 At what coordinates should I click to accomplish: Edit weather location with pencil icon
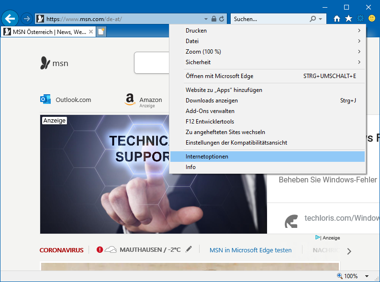(189, 249)
